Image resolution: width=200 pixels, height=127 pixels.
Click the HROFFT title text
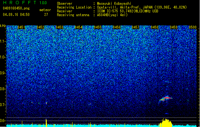click(20, 3)
